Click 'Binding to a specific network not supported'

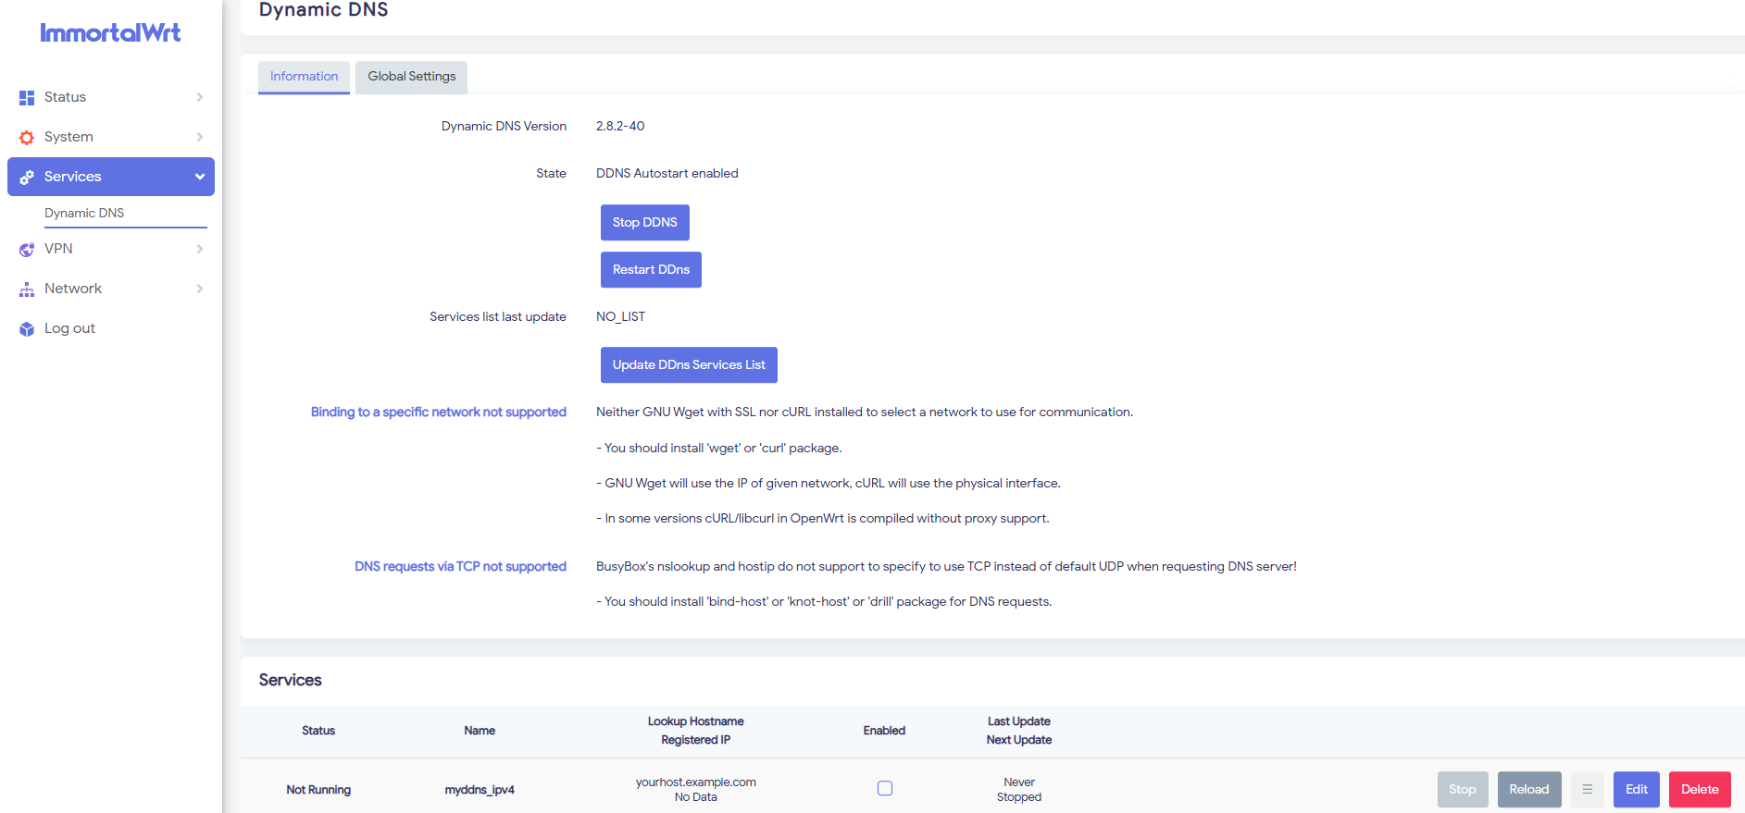(439, 412)
